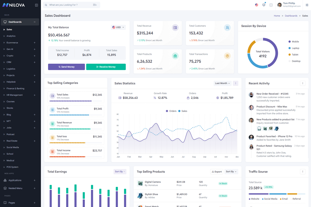Enter fullscreen mode via header icon

271,5
